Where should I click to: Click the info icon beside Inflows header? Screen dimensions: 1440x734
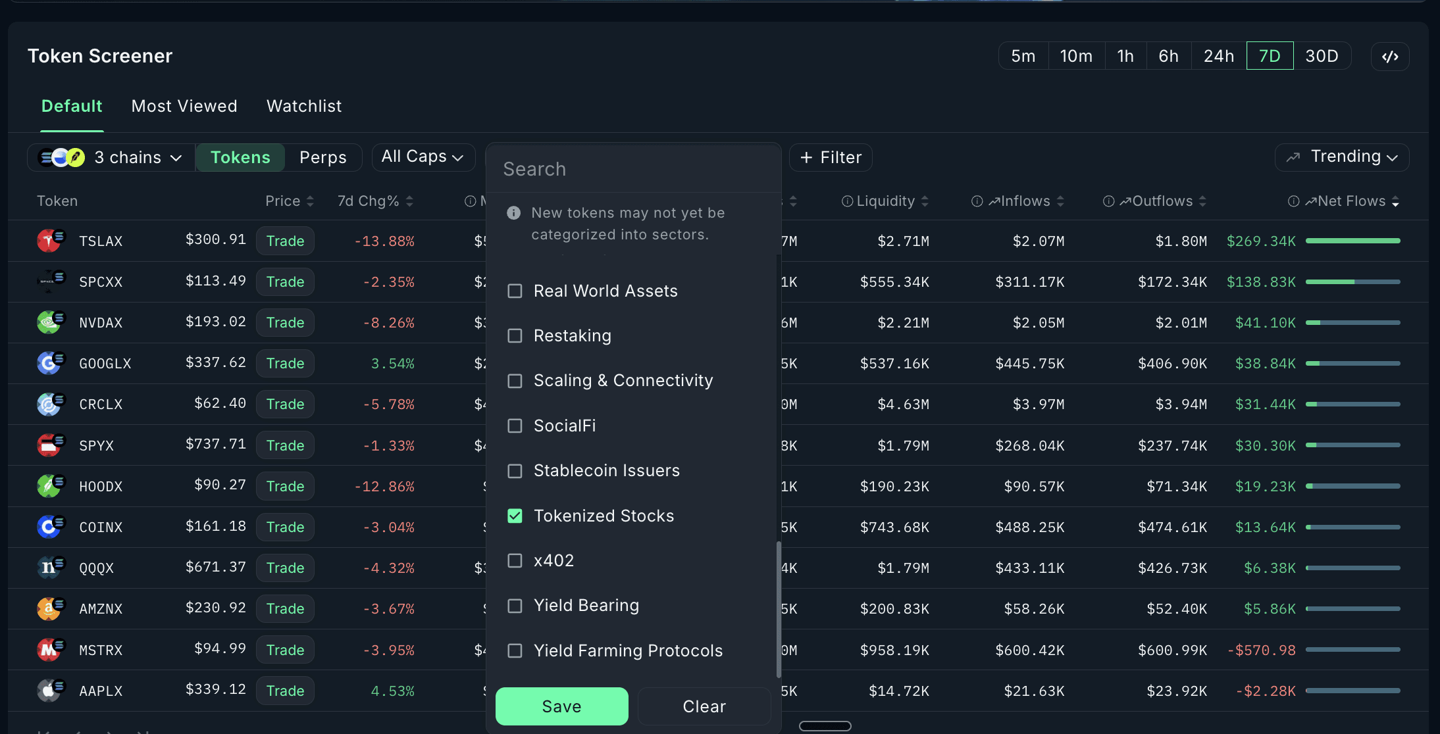(977, 201)
